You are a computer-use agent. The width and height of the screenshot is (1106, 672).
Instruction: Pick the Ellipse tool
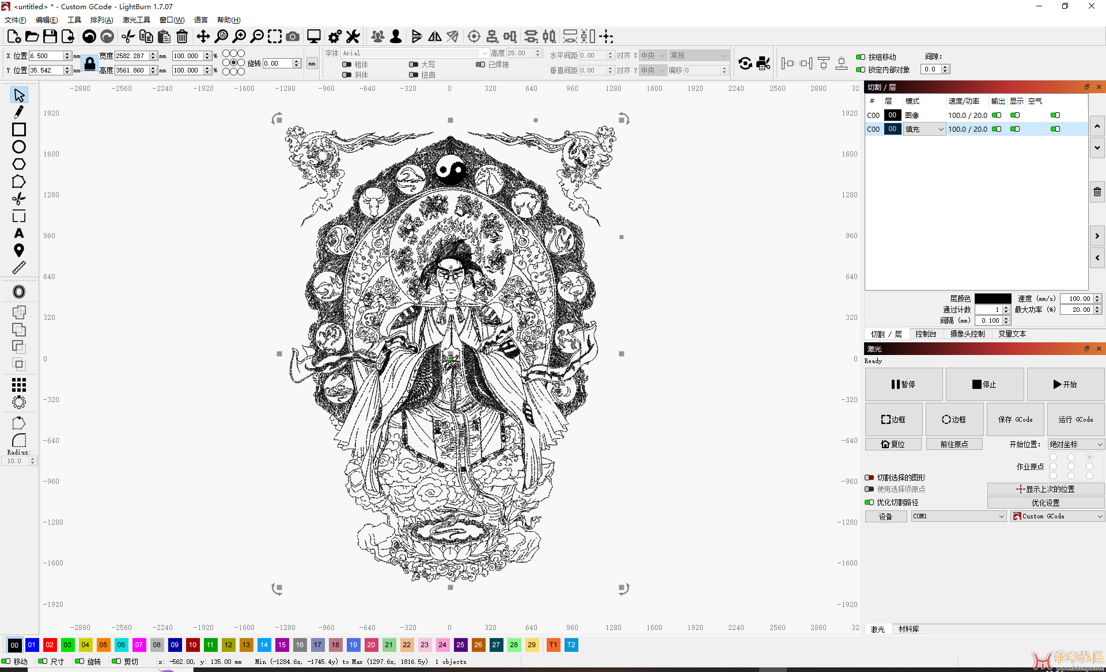tap(19, 147)
